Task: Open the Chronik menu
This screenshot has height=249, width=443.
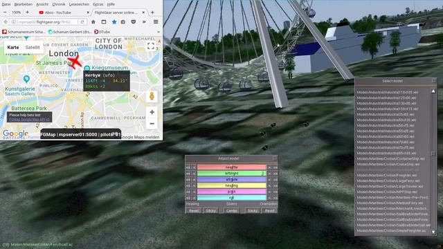Action: point(58,4)
